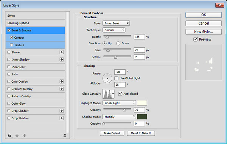Toggle Use Global Light checkbox

point(116,78)
